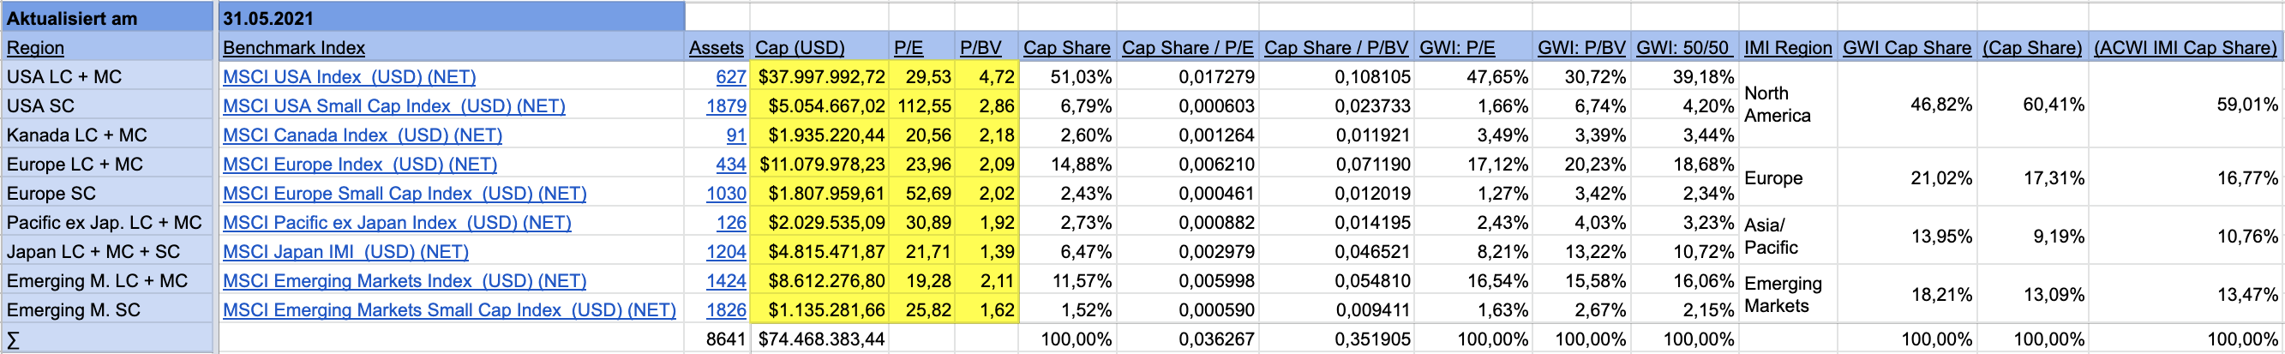Image resolution: width=2285 pixels, height=354 pixels.
Task: Open the MSCI Emerging Markets Small Cap Index link
Action: (x=449, y=311)
